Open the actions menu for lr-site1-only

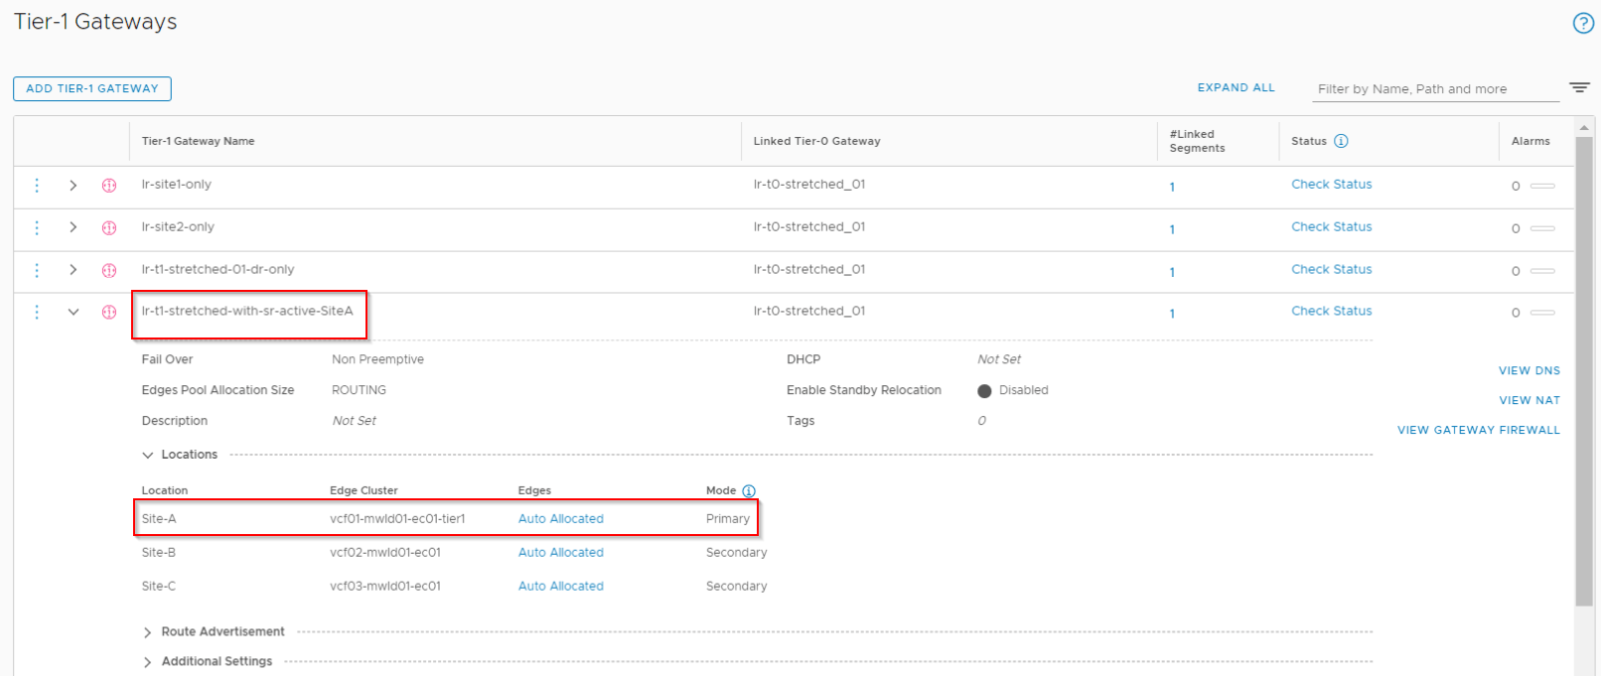37,186
